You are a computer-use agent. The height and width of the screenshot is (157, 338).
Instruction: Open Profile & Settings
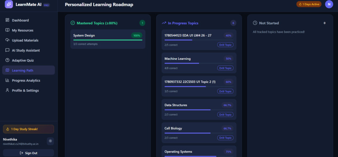click(29, 90)
